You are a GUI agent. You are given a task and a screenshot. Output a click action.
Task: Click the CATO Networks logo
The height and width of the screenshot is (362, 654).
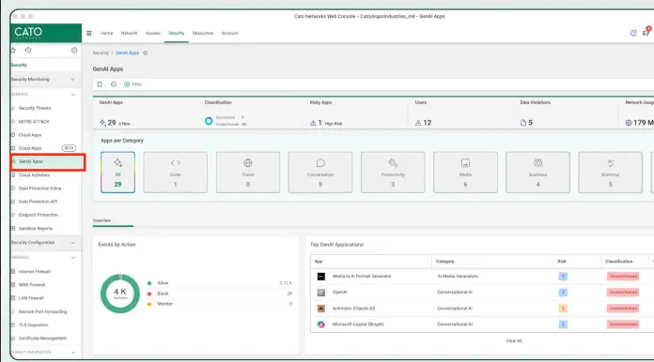(x=46, y=33)
